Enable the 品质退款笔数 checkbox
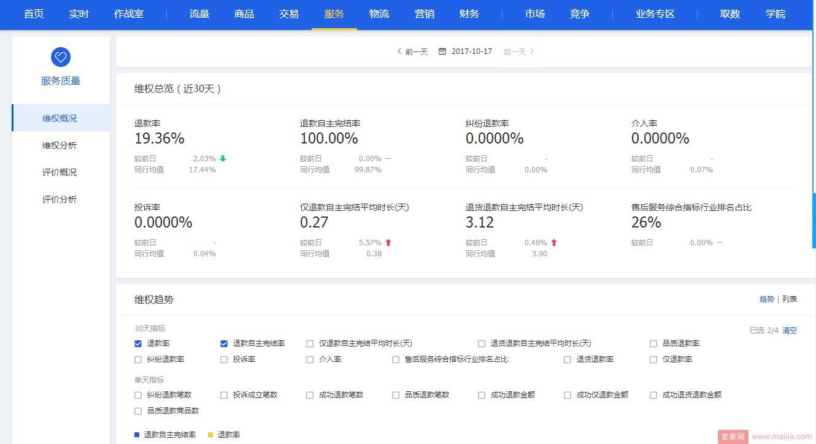Viewport: 816px width, 444px height. 396,395
